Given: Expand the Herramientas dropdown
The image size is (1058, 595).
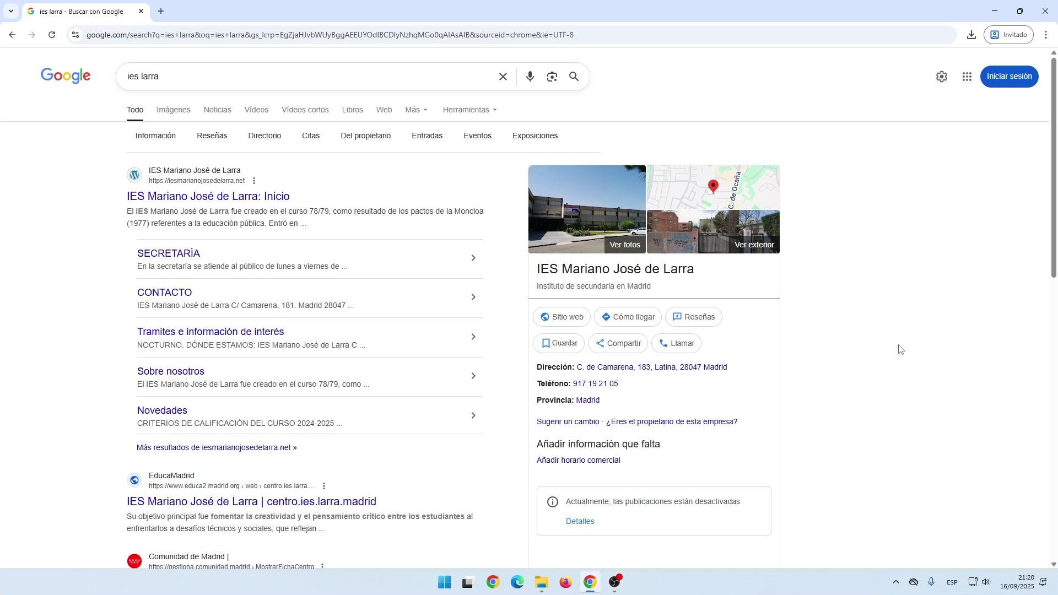Looking at the screenshot, I should (x=469, y=110).
